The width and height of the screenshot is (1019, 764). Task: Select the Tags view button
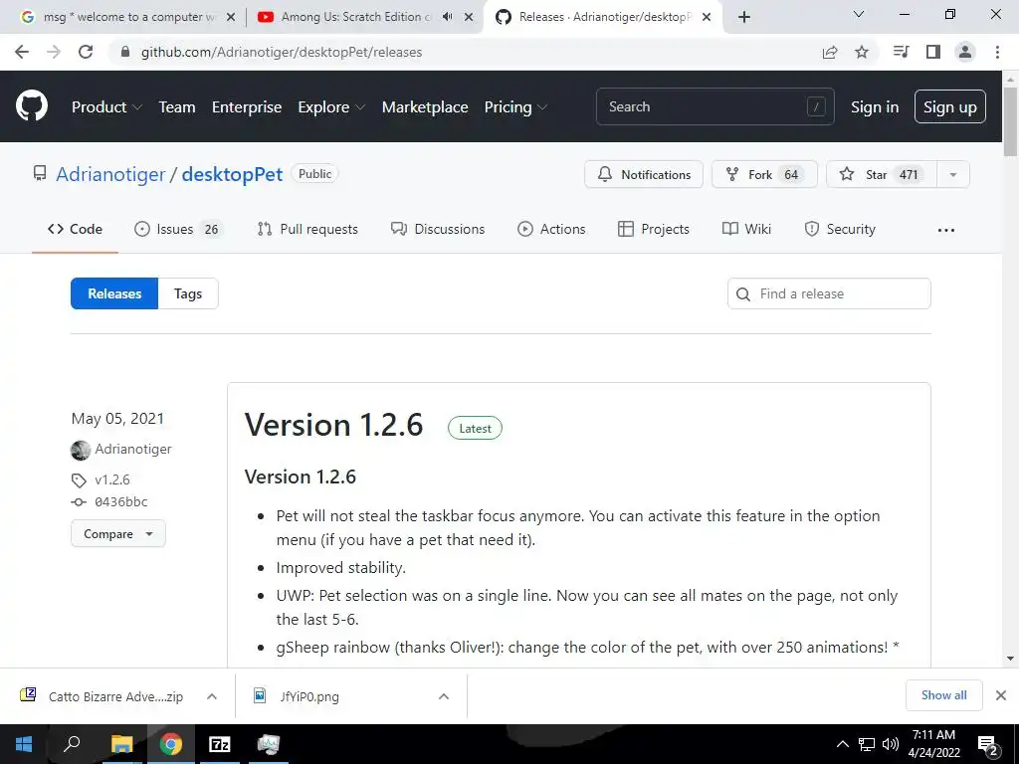click(188, 293)
